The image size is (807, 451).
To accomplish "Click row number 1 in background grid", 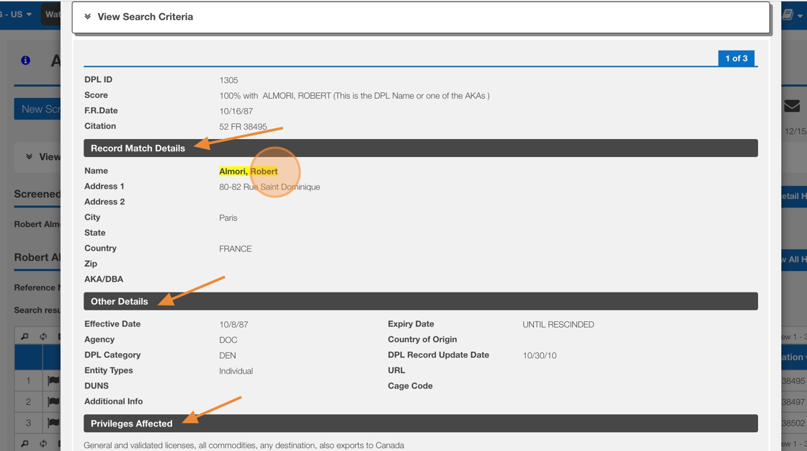I will (x=28, y=381).
